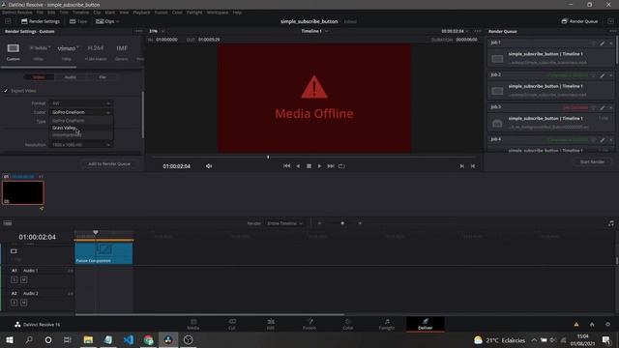Choose the H.264 Master preset

click(x=96, y=48)
